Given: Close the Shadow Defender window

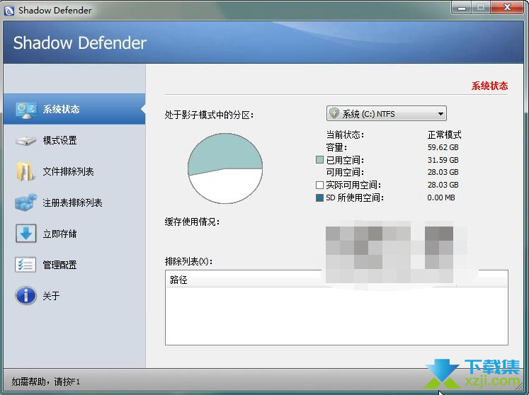Looking at the screenshot, I should point(507,8).
